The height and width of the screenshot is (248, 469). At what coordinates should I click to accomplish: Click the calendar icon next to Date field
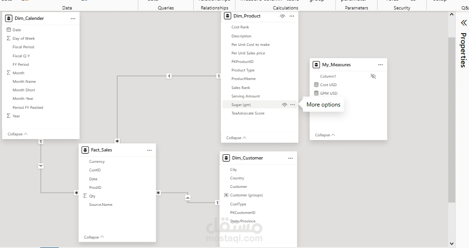click(9, 30)
